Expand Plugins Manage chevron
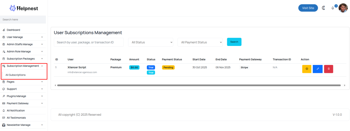The image size is (350, 131). (x=42, y=96)
